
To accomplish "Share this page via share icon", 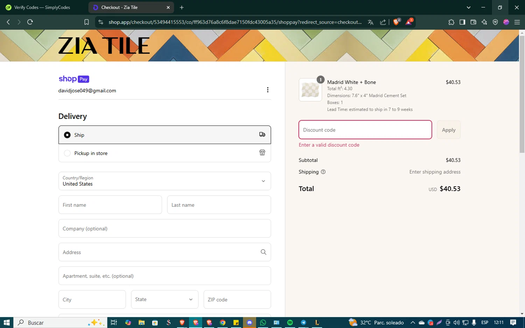I will [383, 22].
